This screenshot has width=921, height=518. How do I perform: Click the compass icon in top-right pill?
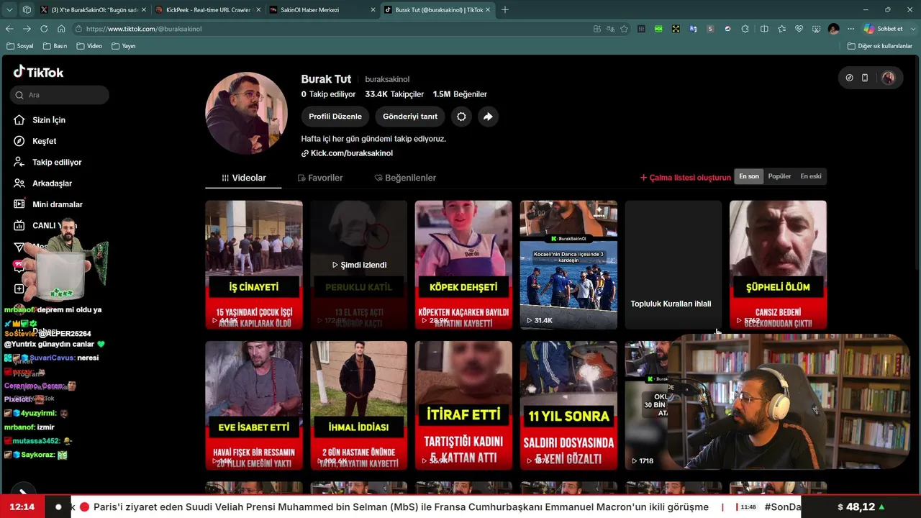(x=849, y=78)
